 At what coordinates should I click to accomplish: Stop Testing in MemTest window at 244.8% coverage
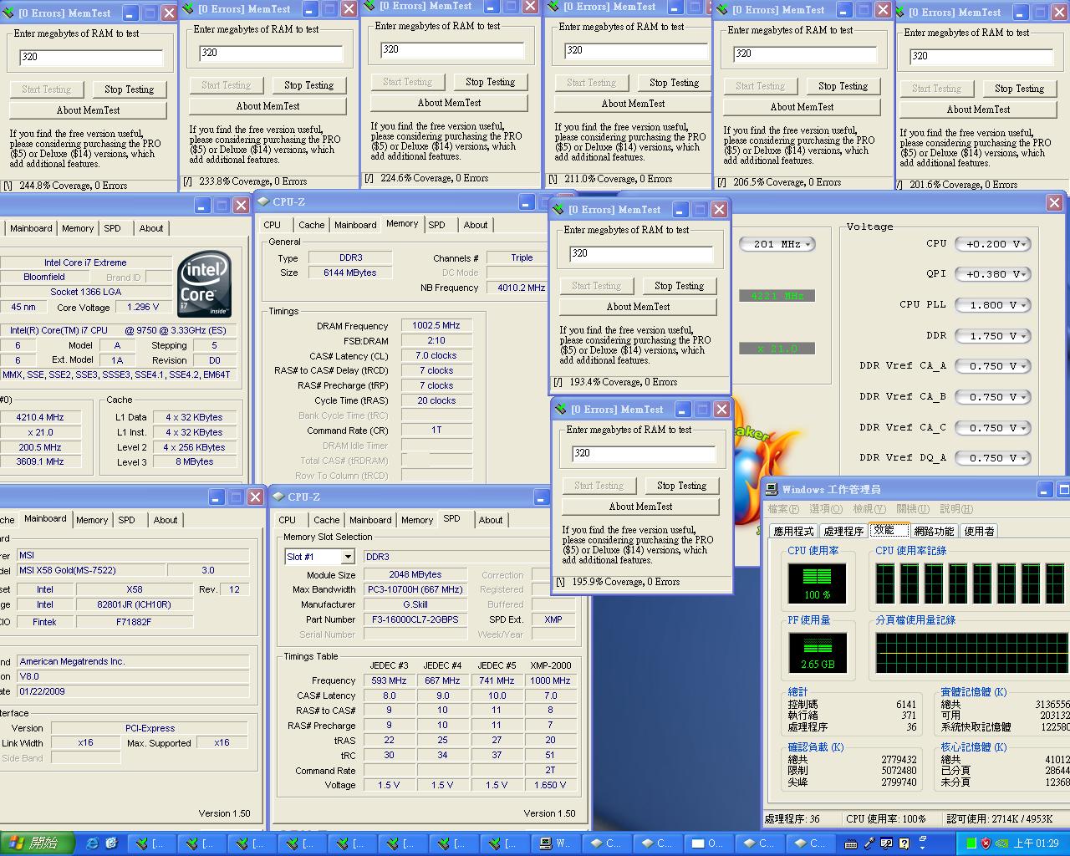(x=129, y=89)
